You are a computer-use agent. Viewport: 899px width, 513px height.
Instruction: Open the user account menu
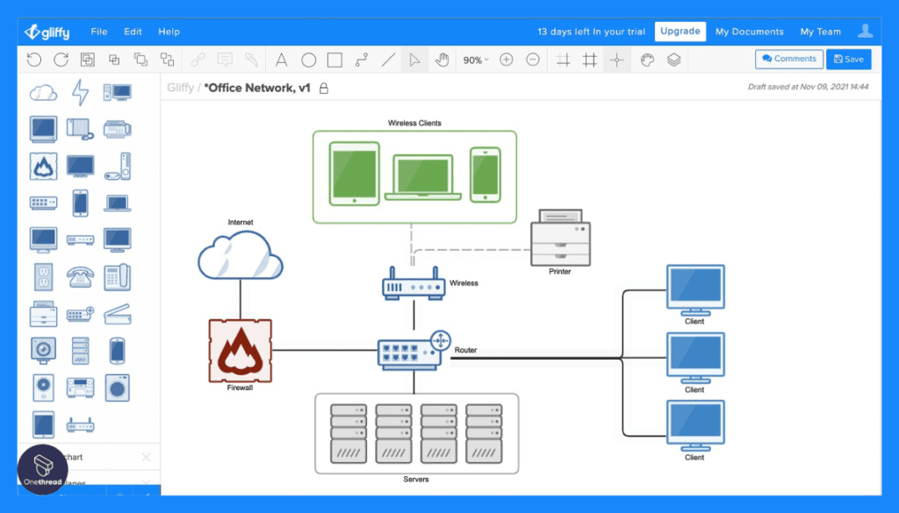click(865, 31)
